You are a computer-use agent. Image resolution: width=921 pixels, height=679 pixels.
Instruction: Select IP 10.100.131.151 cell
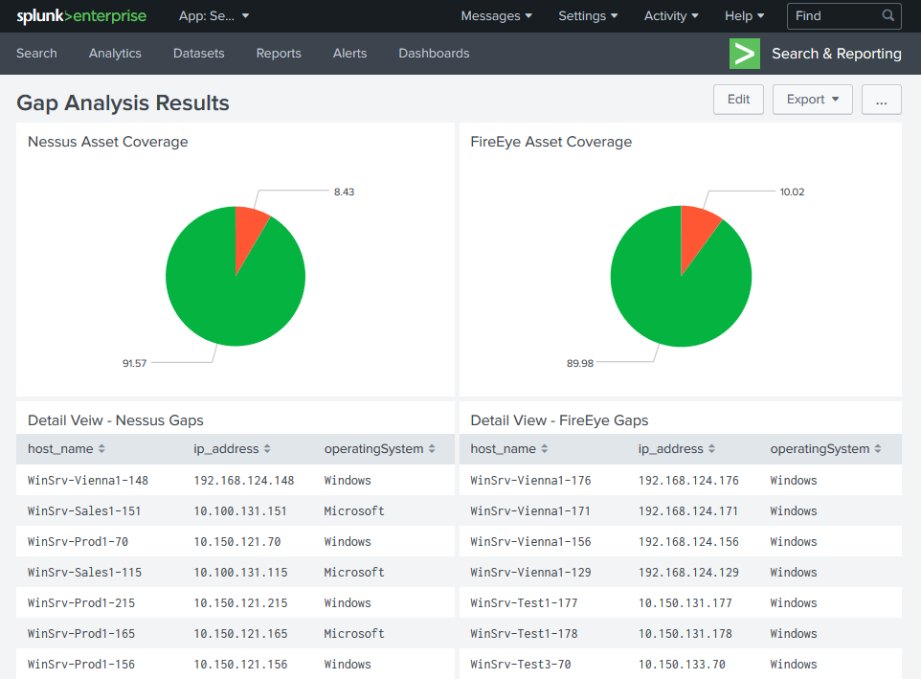pos(240,511)
